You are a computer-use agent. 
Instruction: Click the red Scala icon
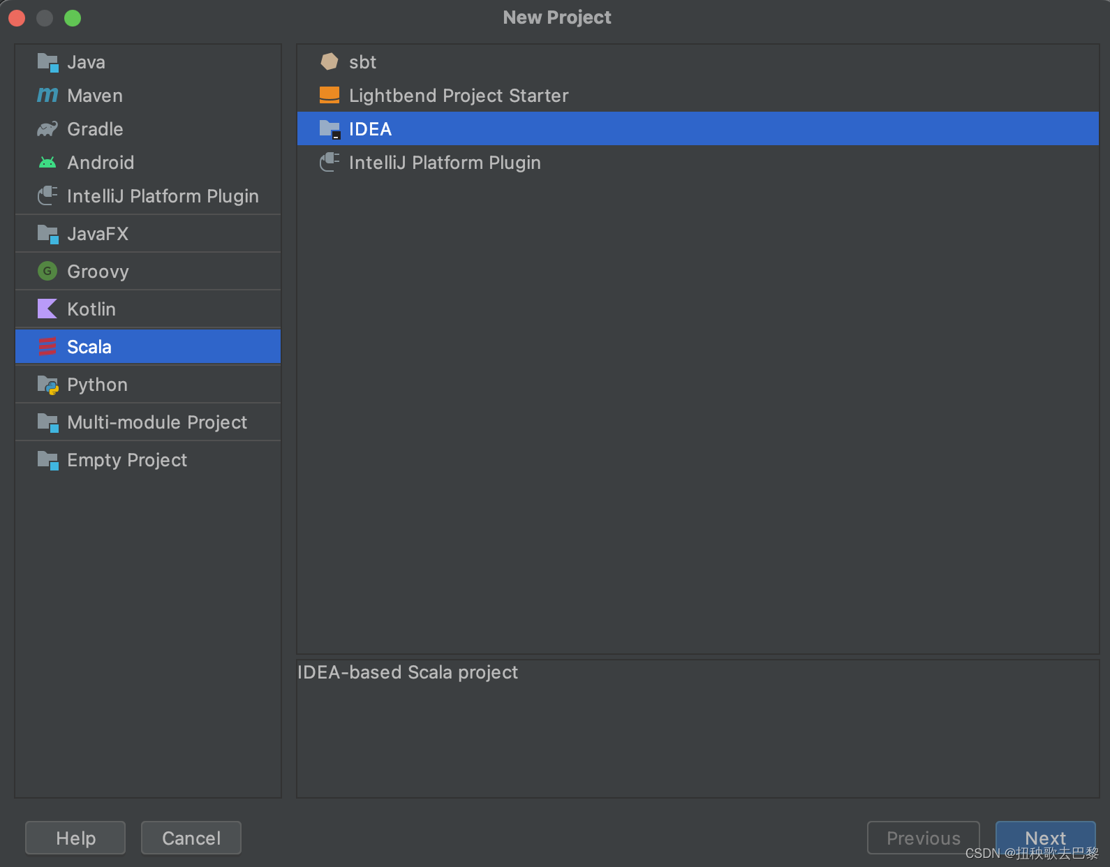(x=47, y=346)
